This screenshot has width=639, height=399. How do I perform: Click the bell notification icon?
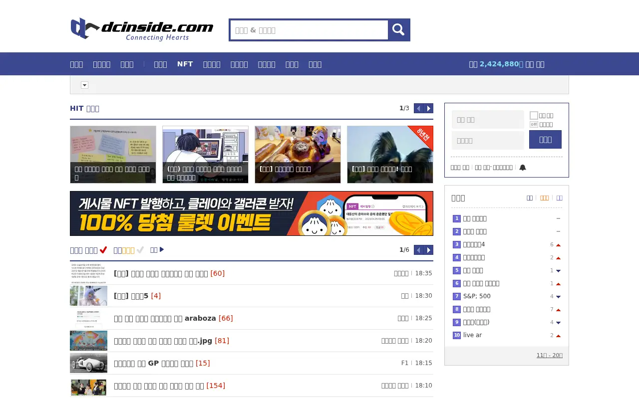click(x=523, y=168)
